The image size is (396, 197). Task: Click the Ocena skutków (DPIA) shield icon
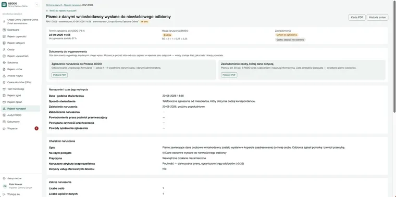(4, 82)
